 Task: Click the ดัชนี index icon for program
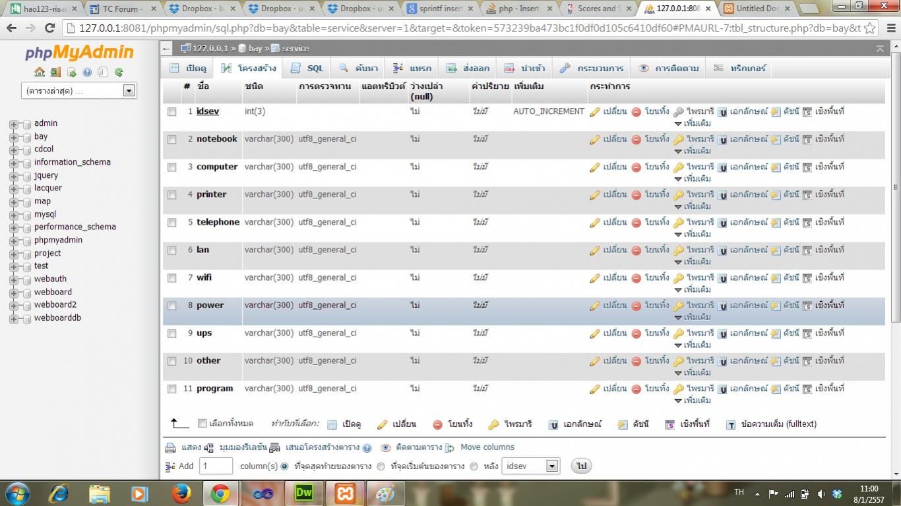[776, 389]
